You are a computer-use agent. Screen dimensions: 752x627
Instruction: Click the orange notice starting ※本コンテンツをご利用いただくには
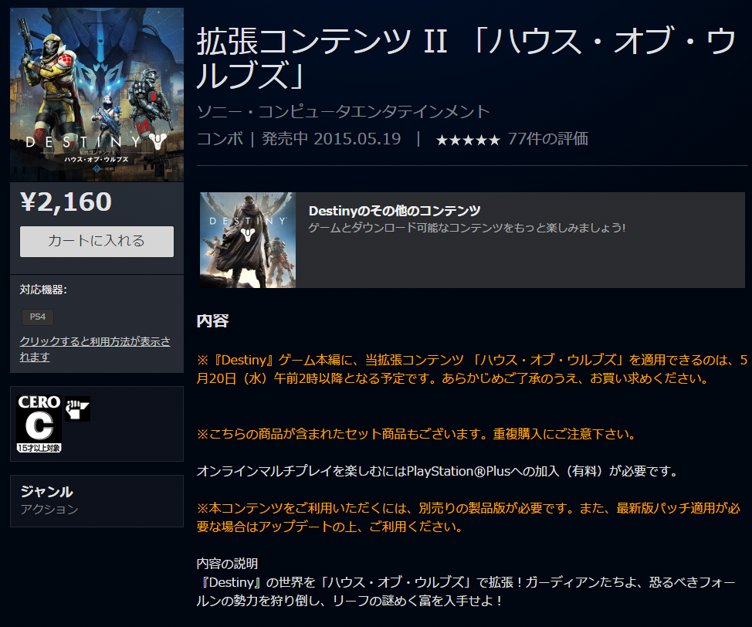point(469,517)
